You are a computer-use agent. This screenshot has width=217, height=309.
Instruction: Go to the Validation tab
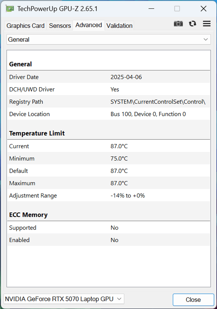[x=119, y=25]
